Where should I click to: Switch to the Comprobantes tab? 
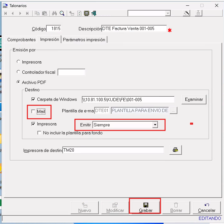(21, 40)
